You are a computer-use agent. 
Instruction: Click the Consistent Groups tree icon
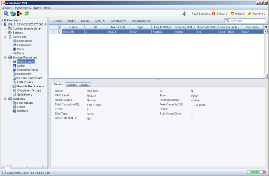tap(14, 90)
